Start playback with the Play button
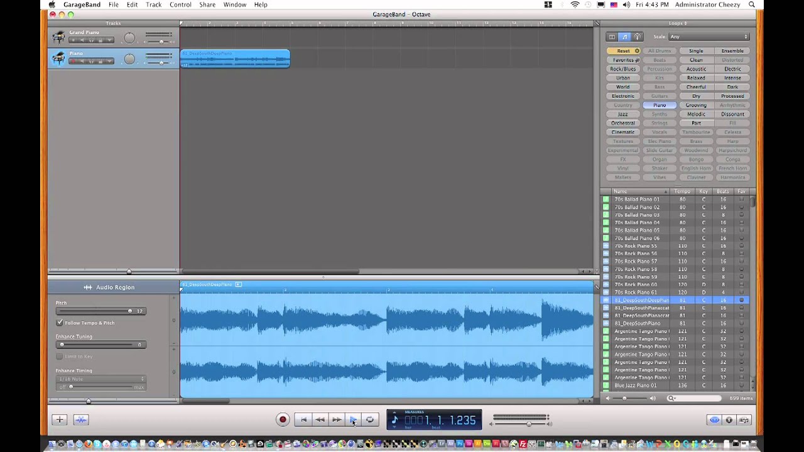 pyautogui.click(x=353, y=420)
